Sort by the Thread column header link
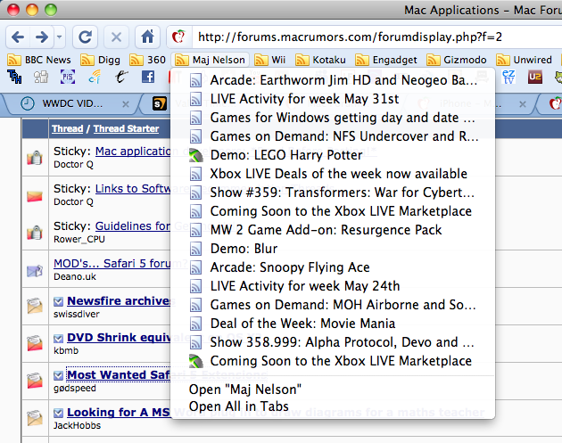The width and height of the screenshot is (562, 443). point(68,128)
